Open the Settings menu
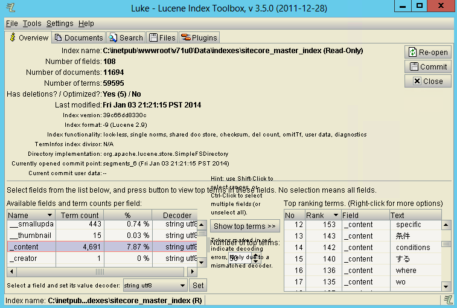 point(60,24)
